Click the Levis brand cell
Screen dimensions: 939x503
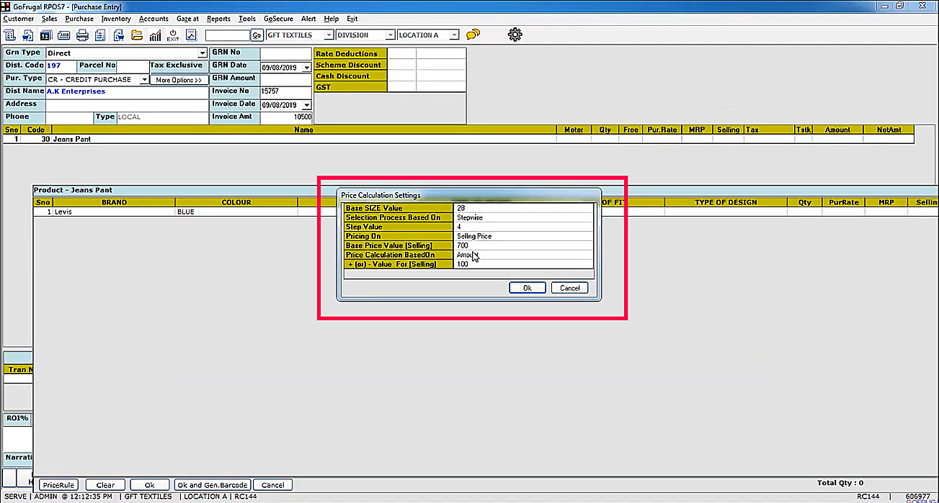click(114, 212)
